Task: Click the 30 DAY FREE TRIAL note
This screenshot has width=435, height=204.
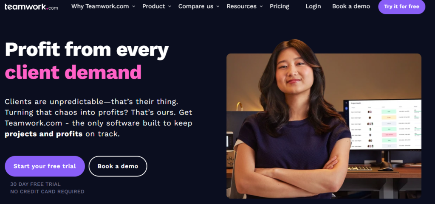Action: (x=35, y=184)
